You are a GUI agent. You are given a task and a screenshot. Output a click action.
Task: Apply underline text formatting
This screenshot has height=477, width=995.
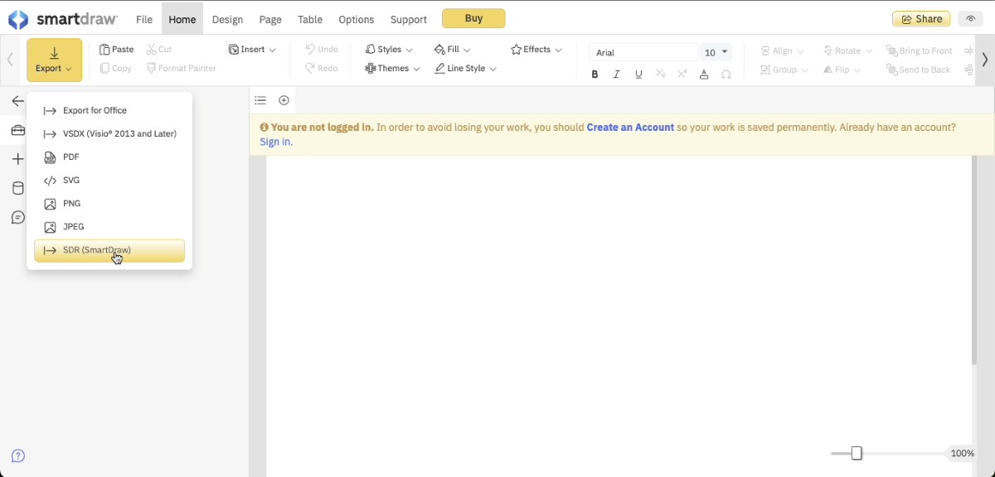(638, 75)
